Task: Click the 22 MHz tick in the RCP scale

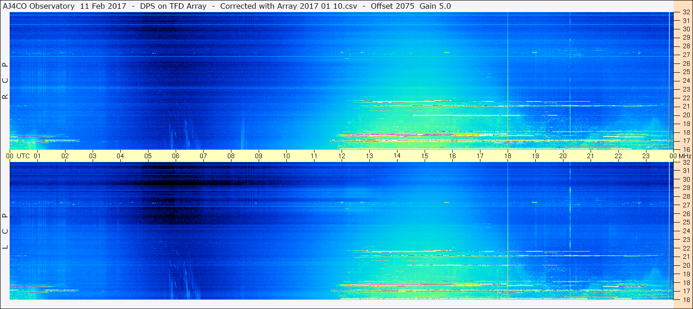Action: [686, 98]
